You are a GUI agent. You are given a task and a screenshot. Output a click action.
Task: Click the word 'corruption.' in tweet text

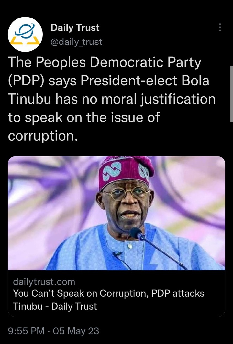tap(43, 136)
